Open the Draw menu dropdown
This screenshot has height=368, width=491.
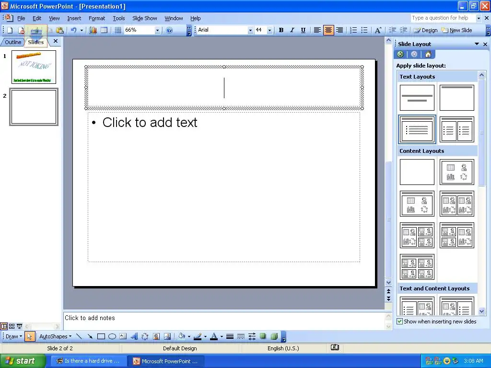click(14, 336)
